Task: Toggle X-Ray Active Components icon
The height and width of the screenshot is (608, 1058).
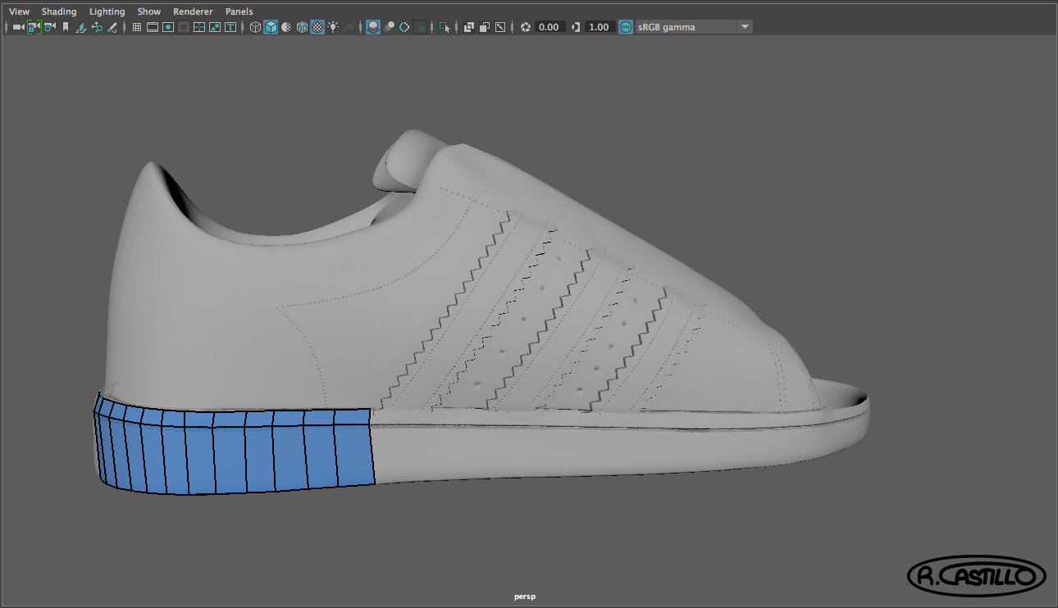Action: (485, 27)
